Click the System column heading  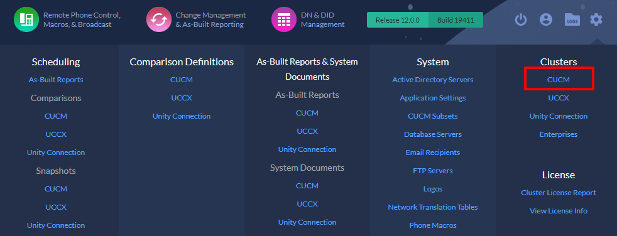(433, 62)
